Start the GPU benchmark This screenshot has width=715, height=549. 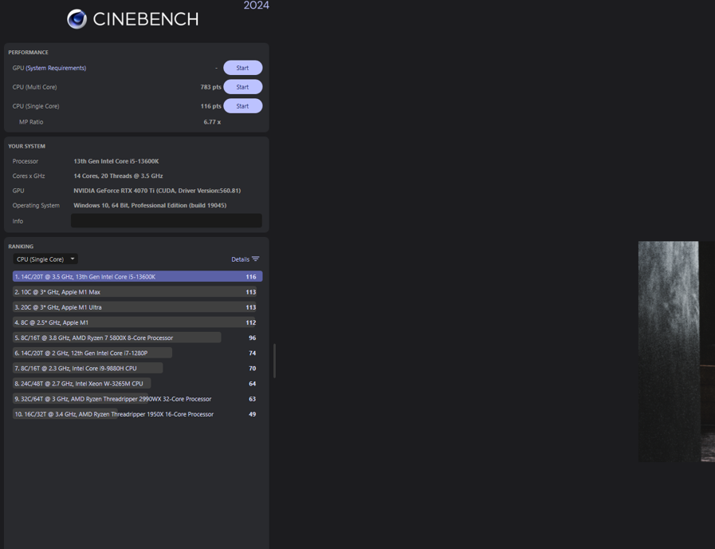coord(242,68)
